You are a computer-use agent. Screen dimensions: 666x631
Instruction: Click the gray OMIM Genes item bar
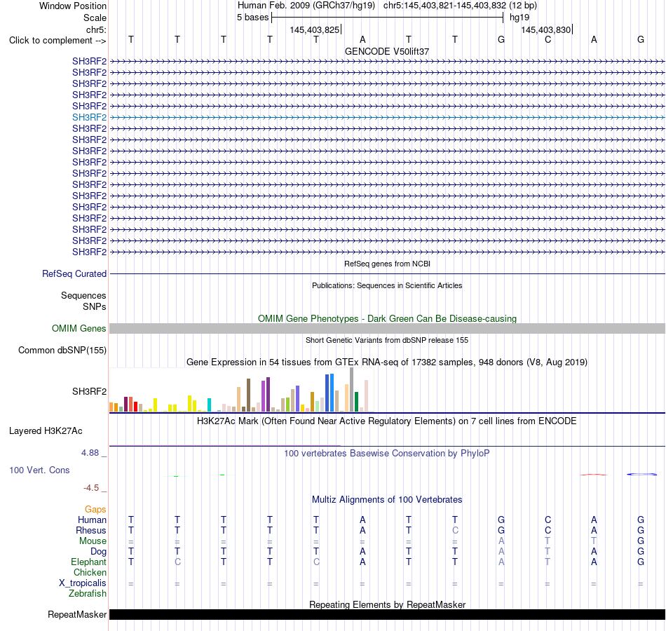[387, 328]
